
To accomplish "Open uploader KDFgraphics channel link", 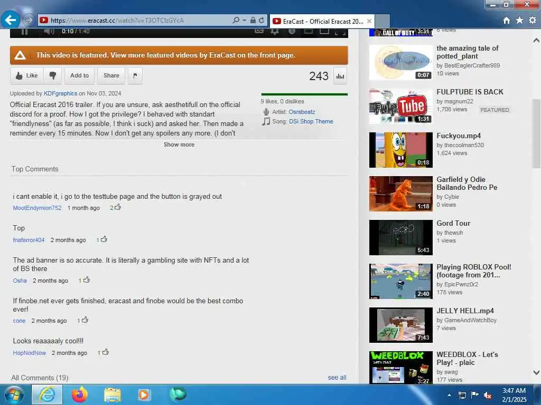I will tap(60, 93).
